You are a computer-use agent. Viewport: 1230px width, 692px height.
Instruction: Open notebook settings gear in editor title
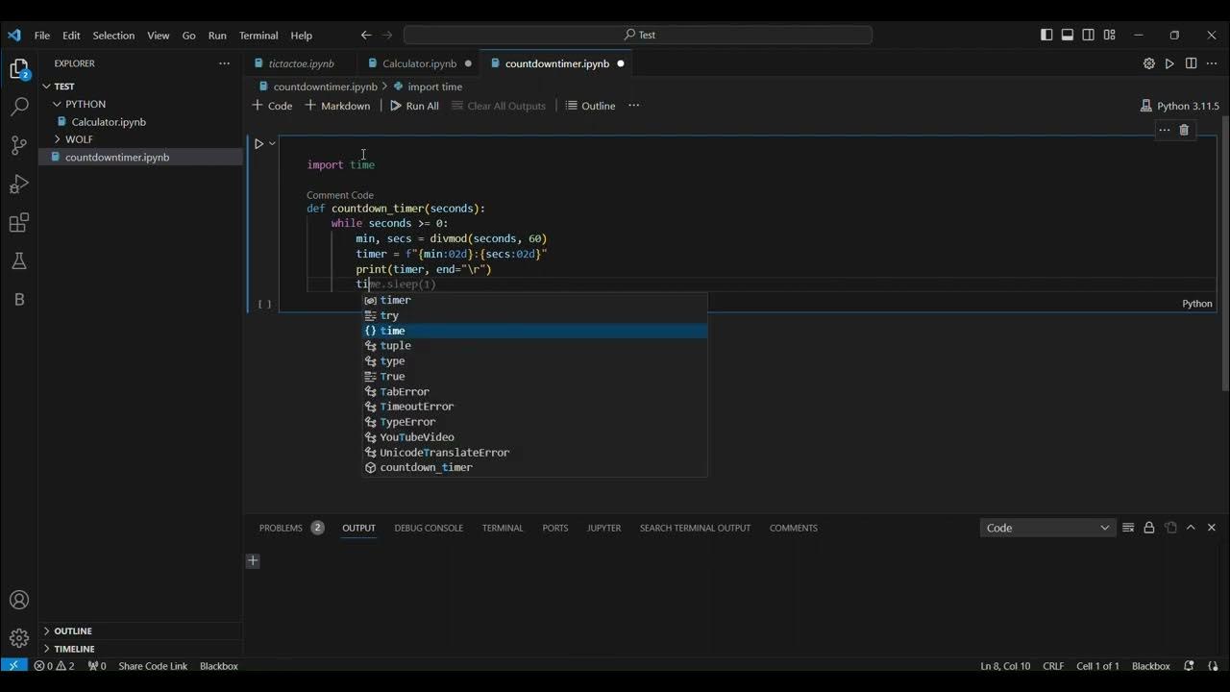(x=1148, y=63)
